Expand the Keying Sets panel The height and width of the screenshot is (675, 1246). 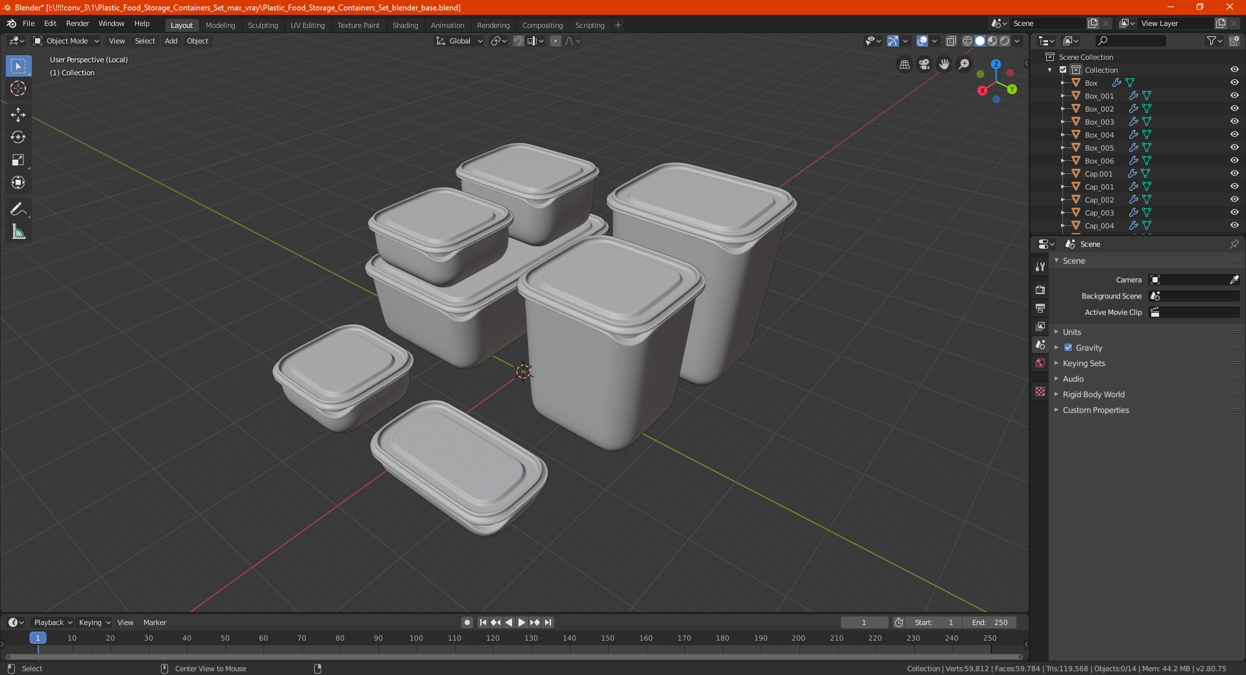pyautogui.click(x=1083, y=363)
